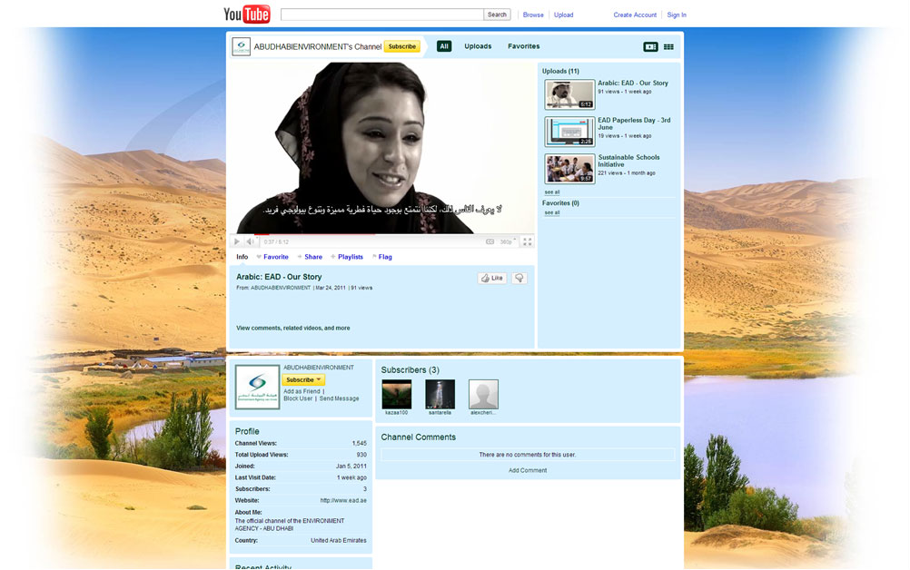Click the thumbs-up Like button

click(492, 279)
